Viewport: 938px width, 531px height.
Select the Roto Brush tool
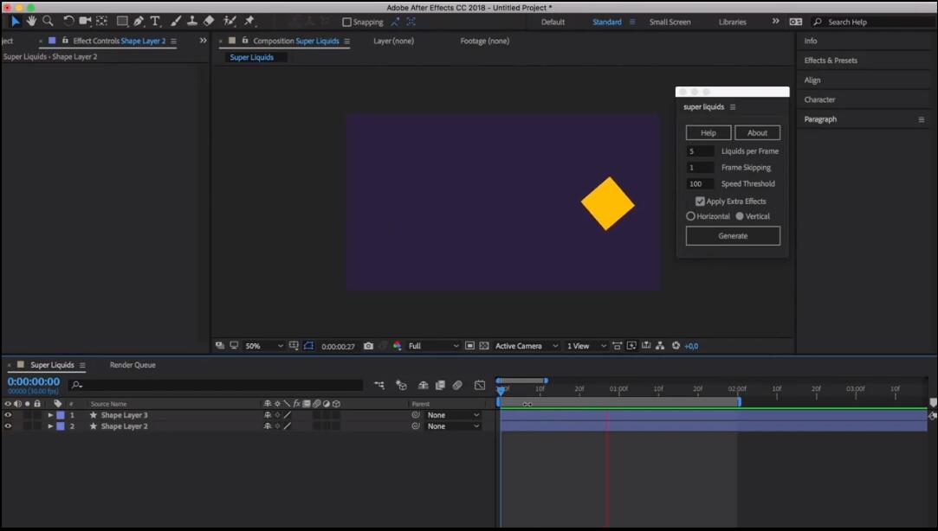(230, 22)
